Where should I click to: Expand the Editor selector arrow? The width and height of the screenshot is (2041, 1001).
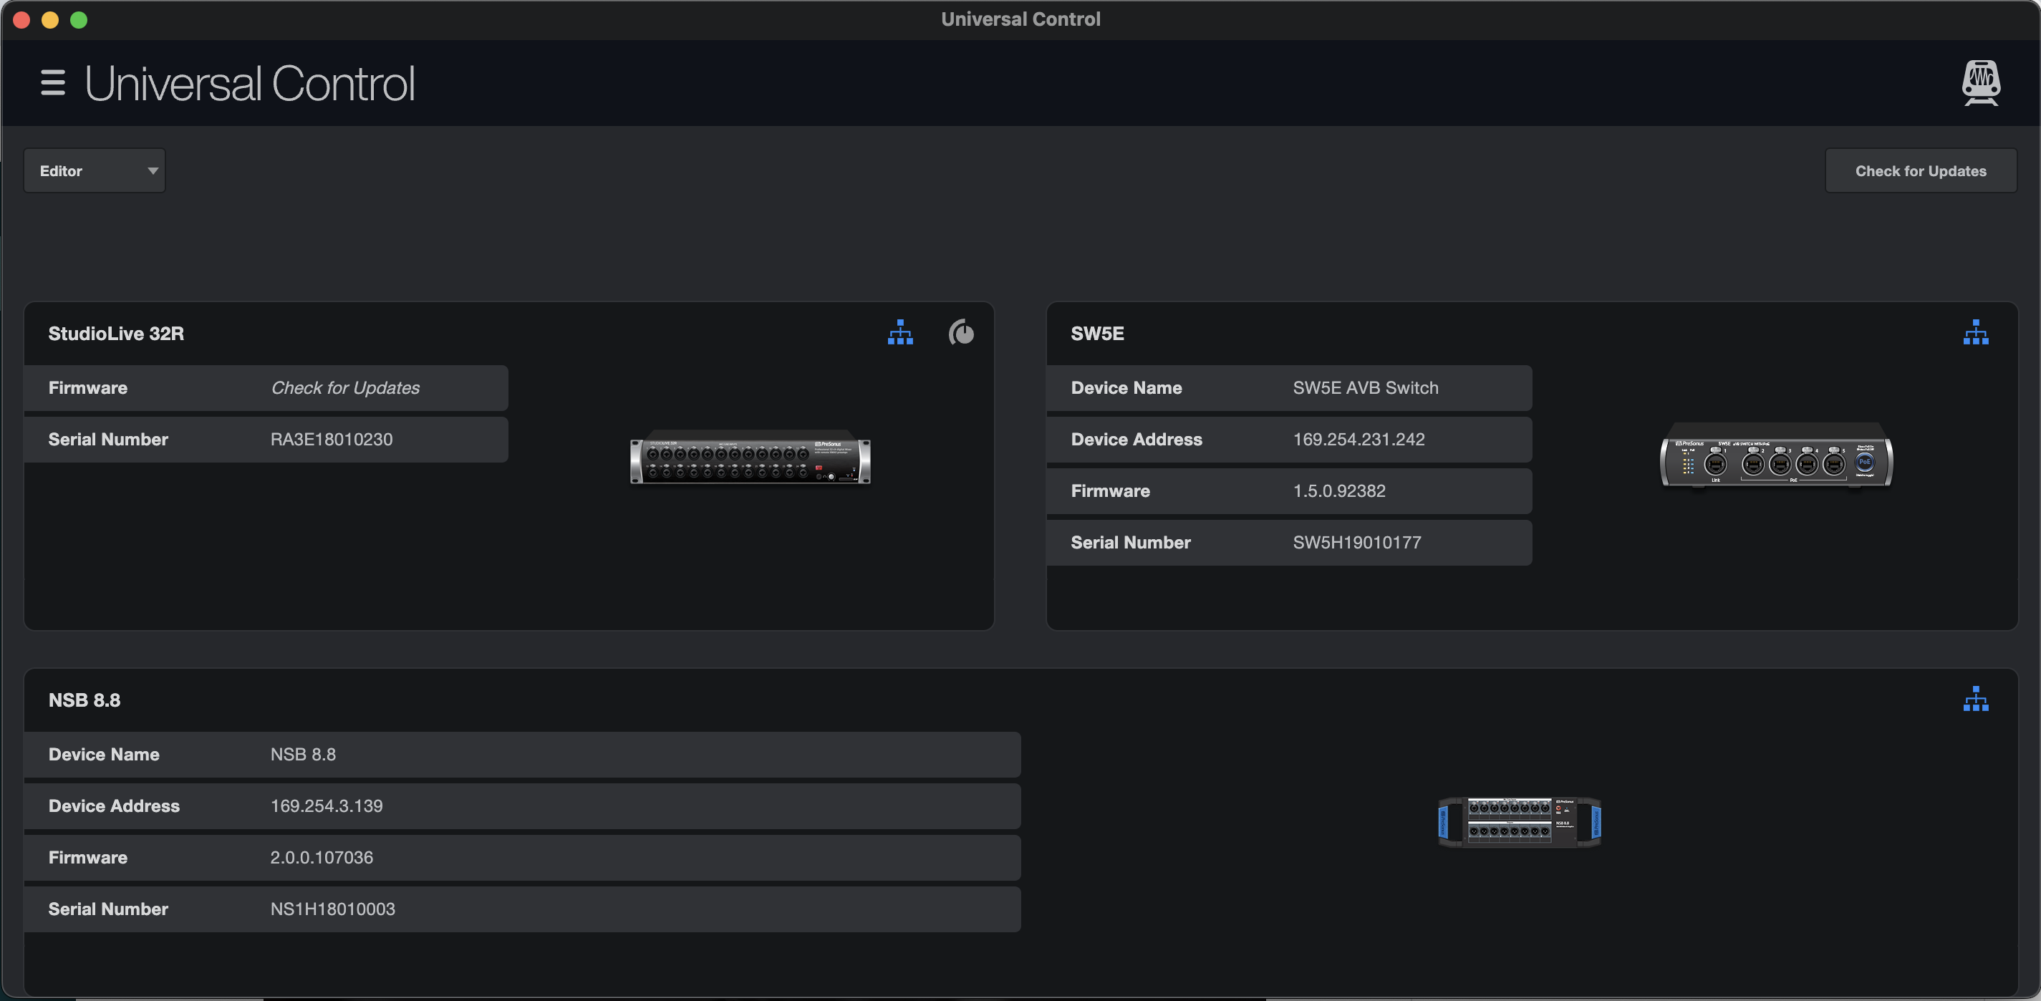[153, 170]
